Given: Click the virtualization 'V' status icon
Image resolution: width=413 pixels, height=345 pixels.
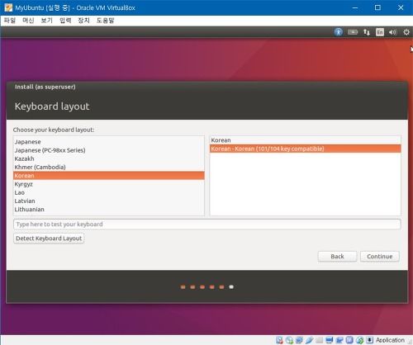Looking at the screenshot, I should (349, 340).
